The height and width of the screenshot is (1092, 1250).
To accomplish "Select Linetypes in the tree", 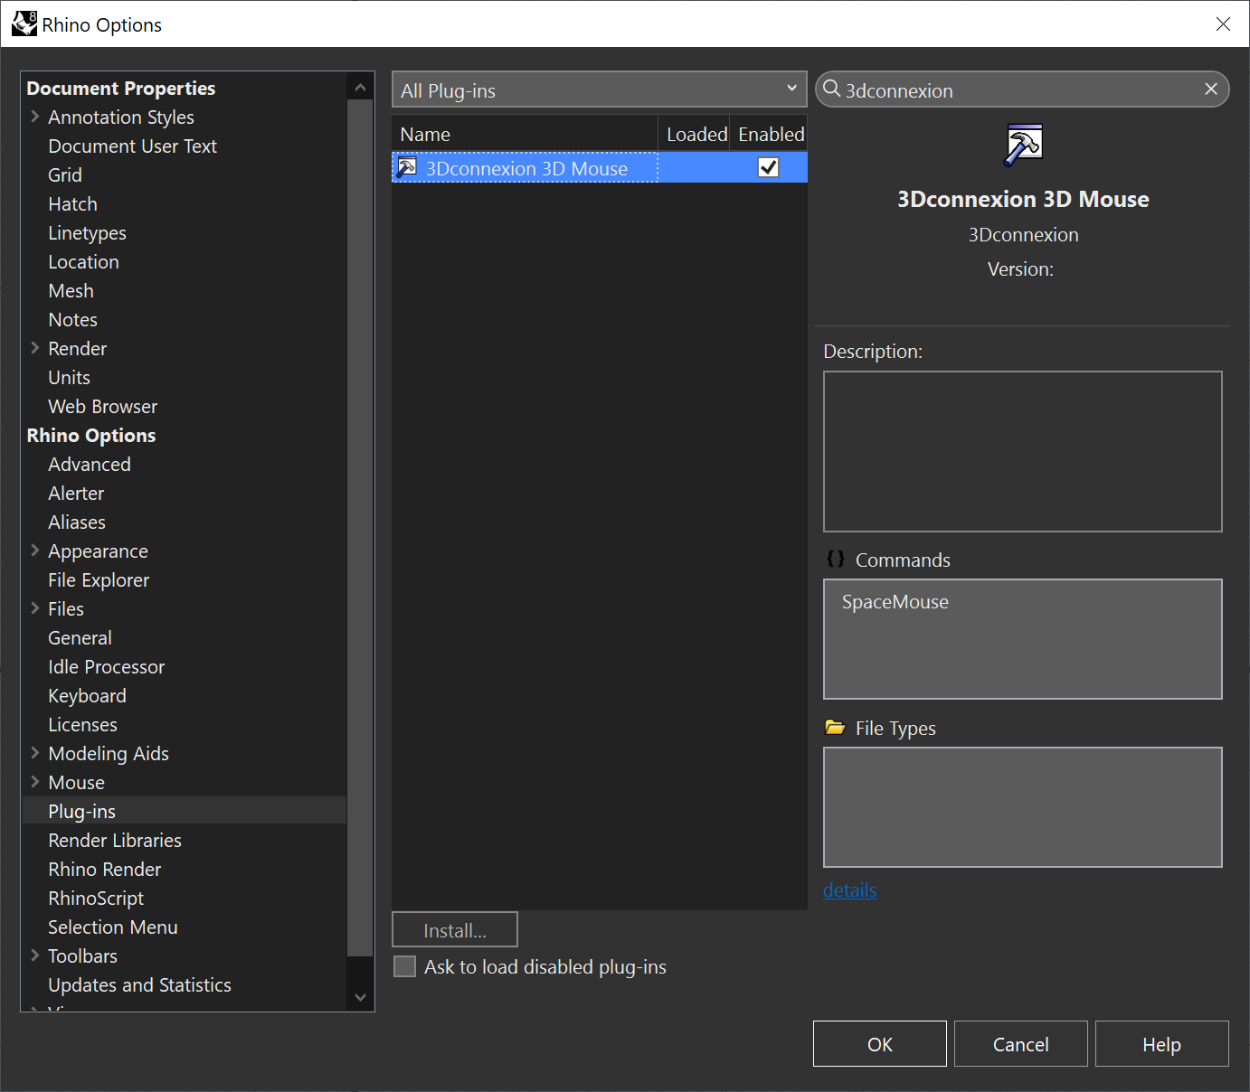I will pyautogui.click(x=87, y=232).
